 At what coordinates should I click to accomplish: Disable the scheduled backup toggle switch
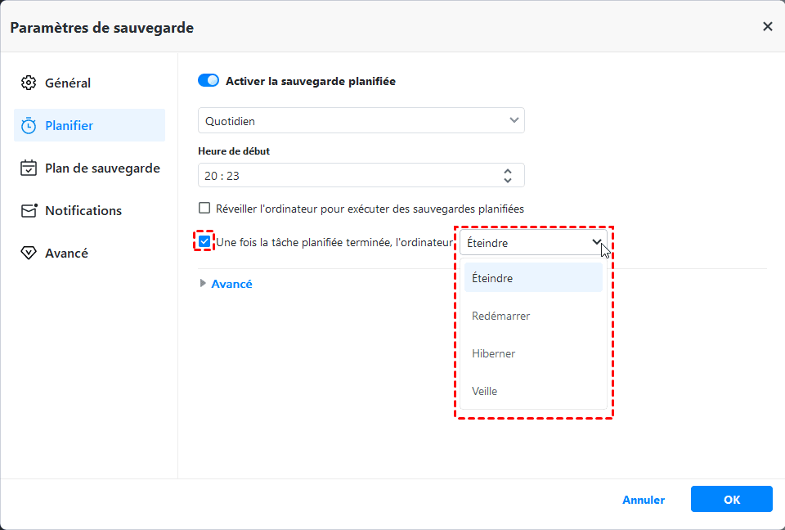click(x=209, y=81)
